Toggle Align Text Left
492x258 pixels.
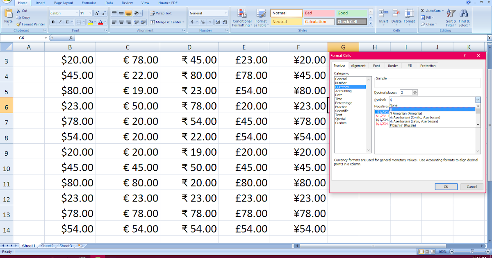click(x=114, y=22)
